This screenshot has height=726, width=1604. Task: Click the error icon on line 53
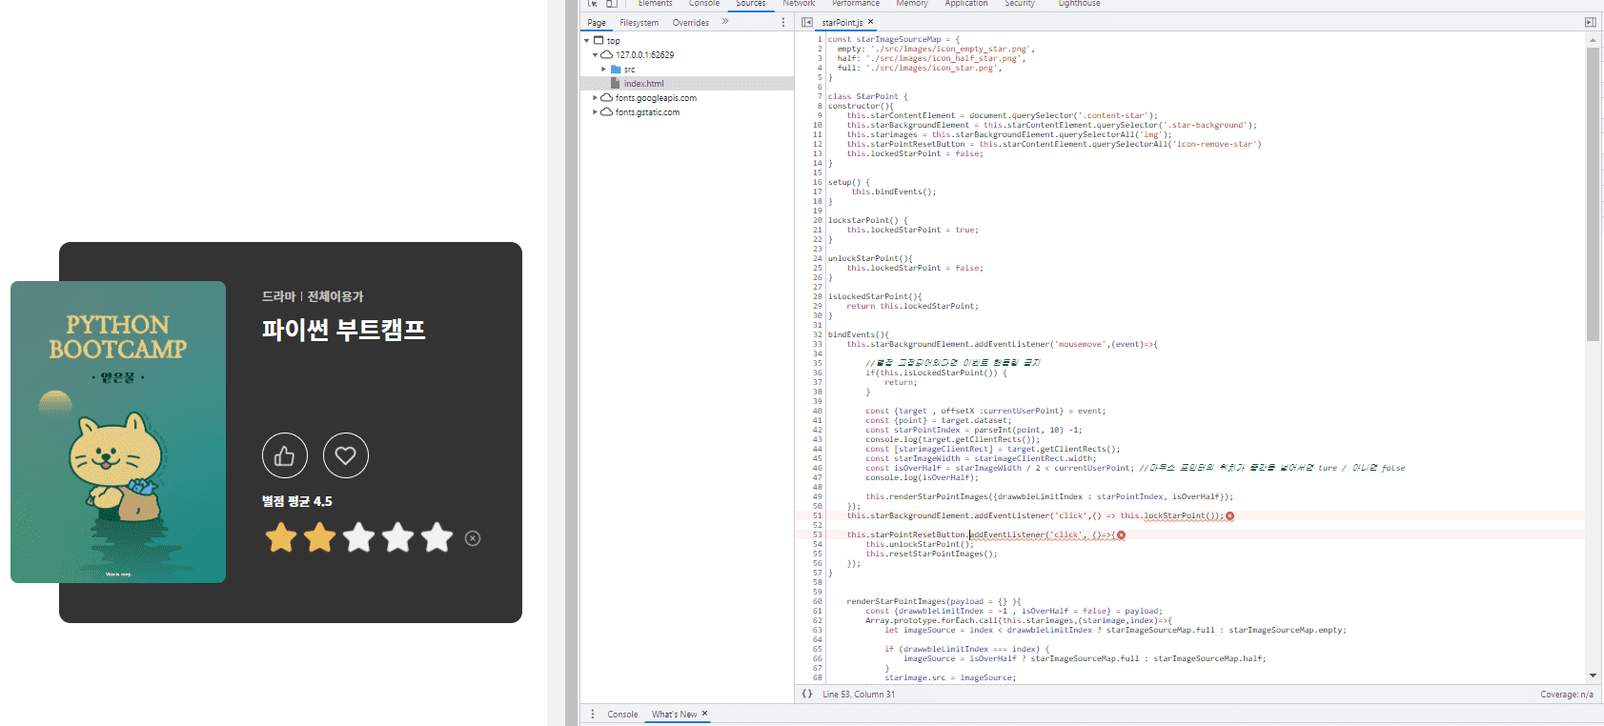1121,535
